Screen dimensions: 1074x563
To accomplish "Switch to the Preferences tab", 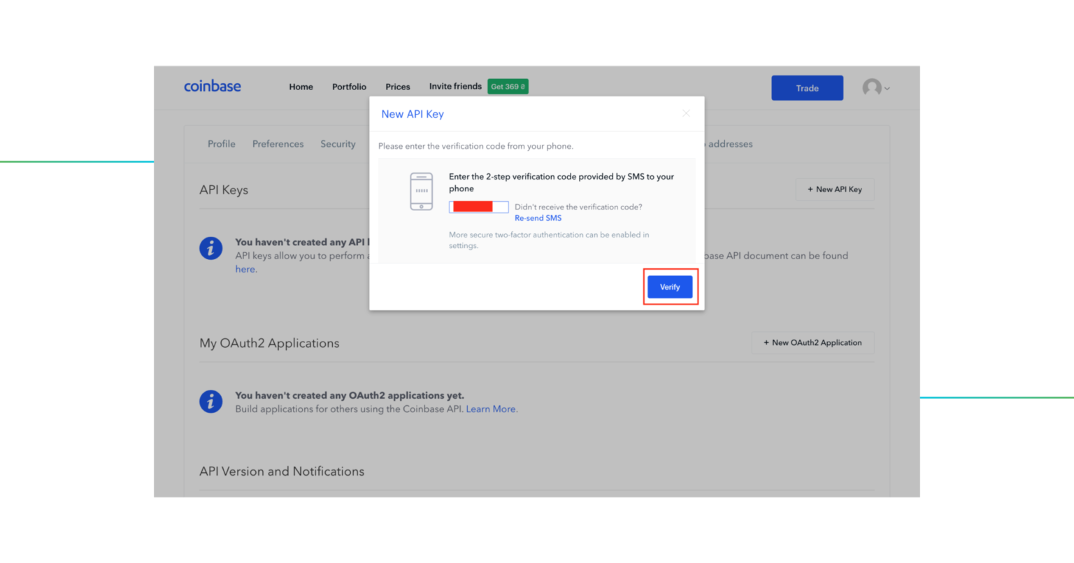I will click(278, 144).
